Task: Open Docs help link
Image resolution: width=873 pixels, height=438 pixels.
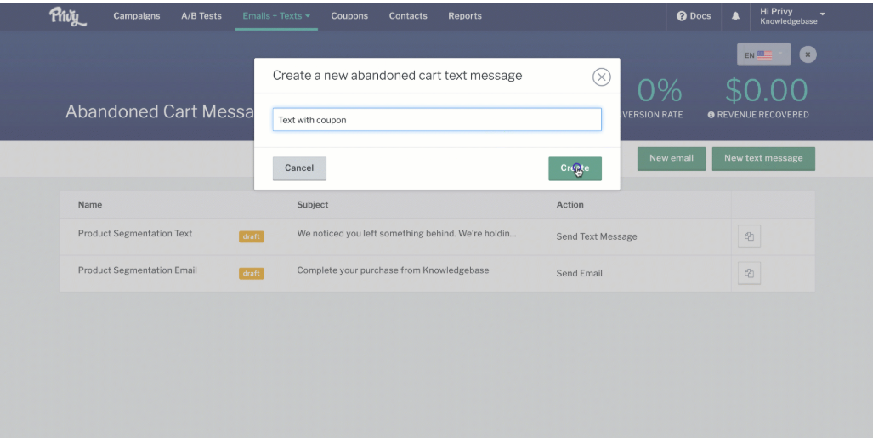Action: coord(694,16)
